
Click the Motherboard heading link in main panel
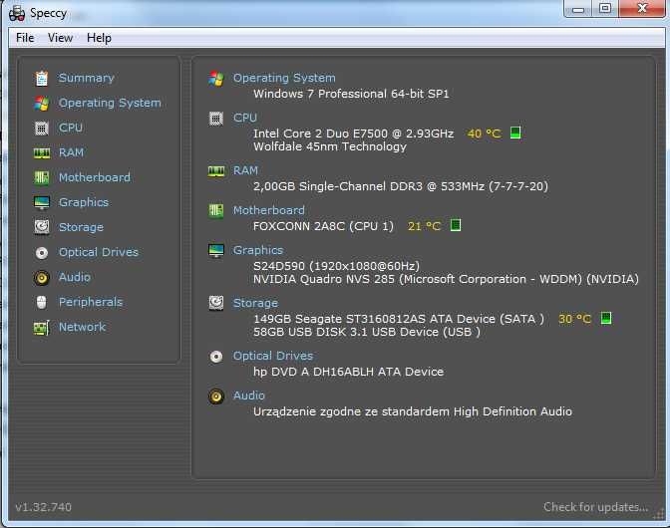click(269, 210)
